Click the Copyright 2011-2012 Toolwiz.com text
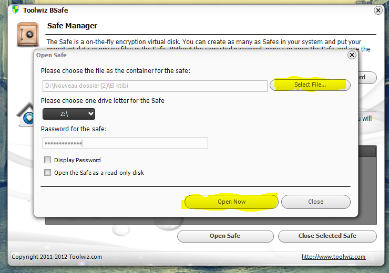Viewport: 389px width, 273px height. point(57,257)
